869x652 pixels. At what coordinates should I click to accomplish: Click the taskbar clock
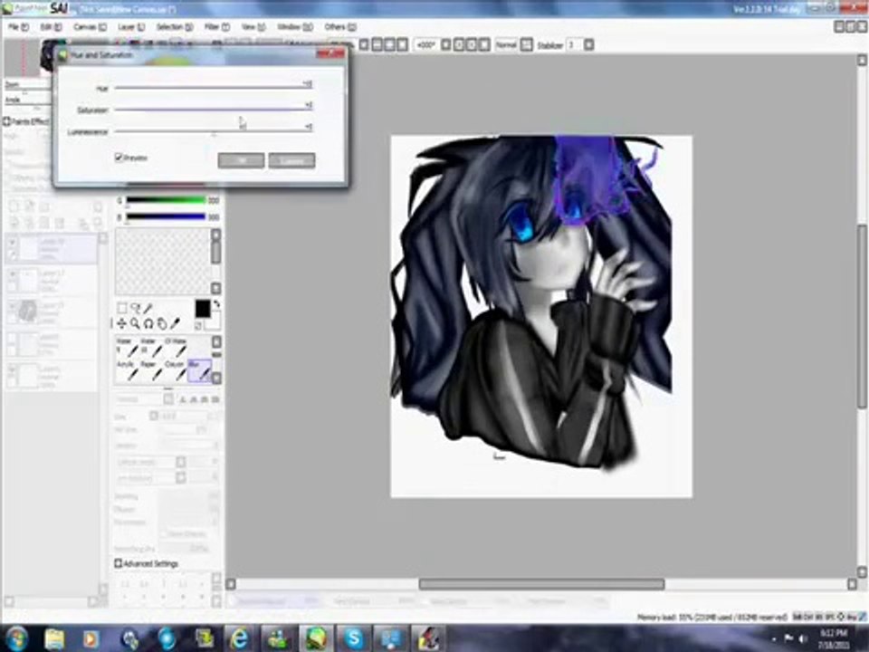pos(835,639)
